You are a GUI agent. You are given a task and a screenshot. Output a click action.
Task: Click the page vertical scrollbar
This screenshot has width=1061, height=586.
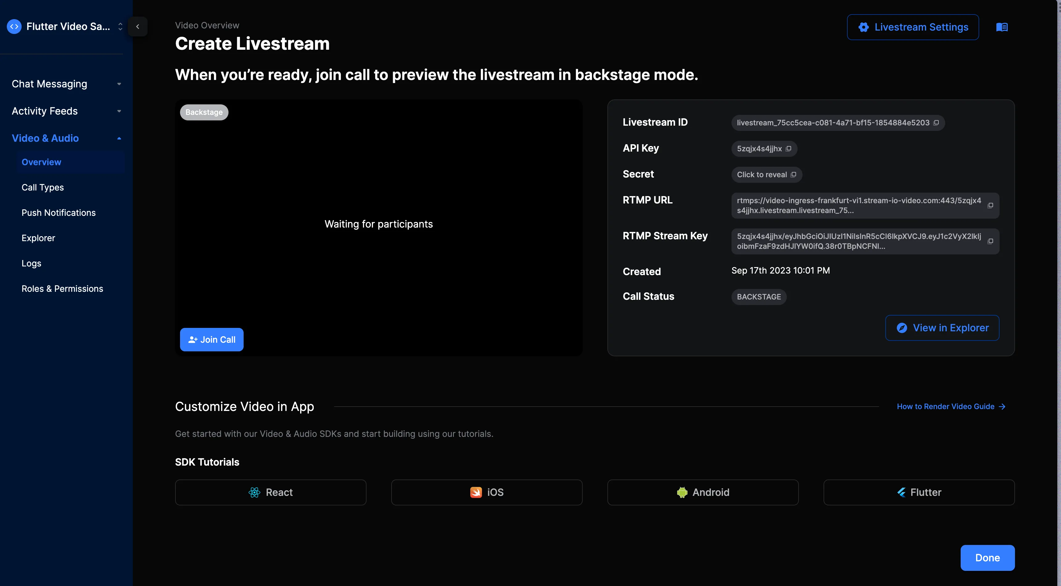(1059, 293)
